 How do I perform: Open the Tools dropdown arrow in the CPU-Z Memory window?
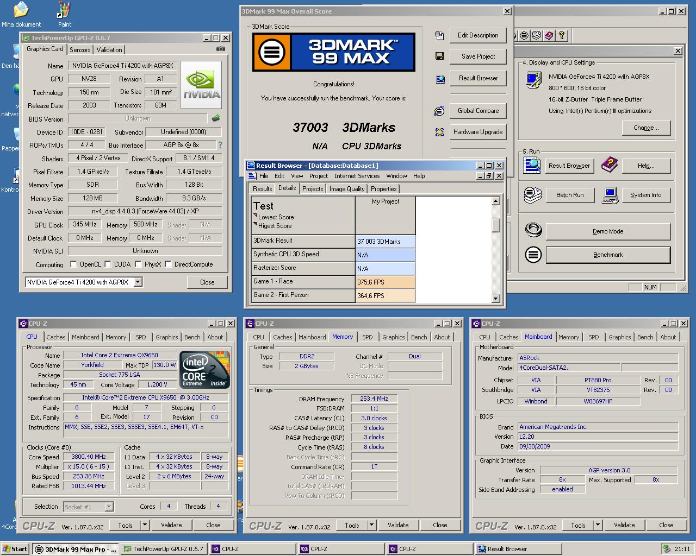click(371, 525)
